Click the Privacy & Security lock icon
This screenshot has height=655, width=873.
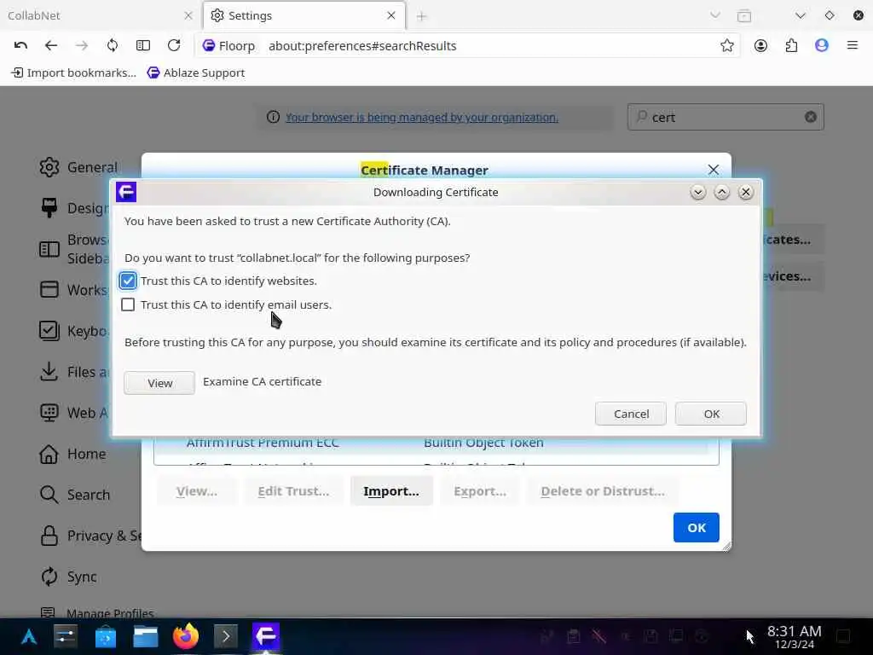[x=49, y=536]
